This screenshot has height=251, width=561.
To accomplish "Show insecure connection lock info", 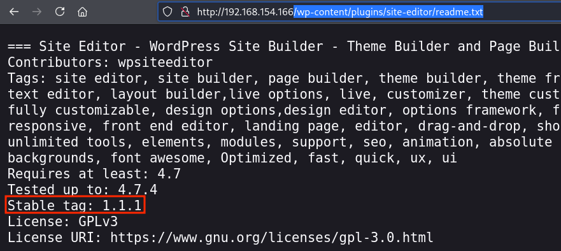I will (x=185, y=12).
